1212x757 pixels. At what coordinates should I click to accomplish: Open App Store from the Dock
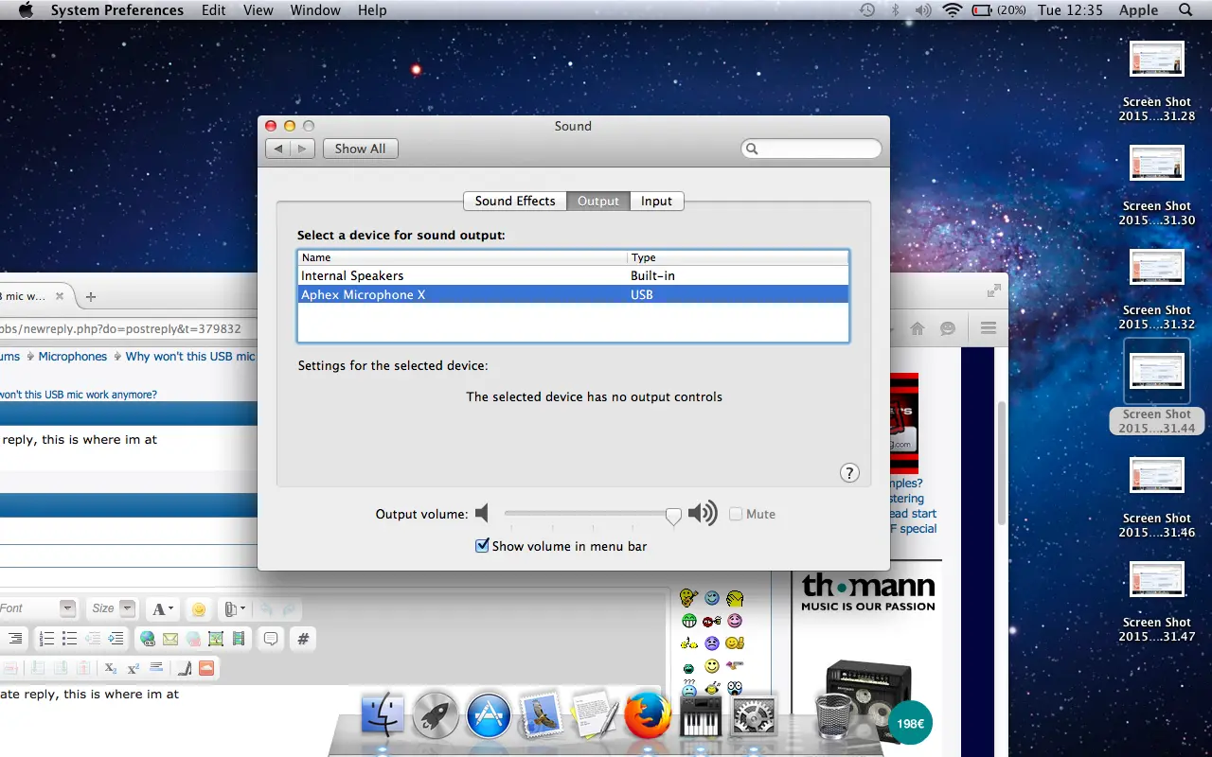489,714
